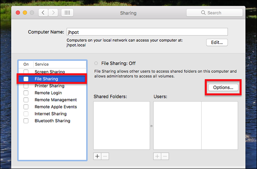Go forward with the right chevron button

pyautogui.click(x=53, y=13)
